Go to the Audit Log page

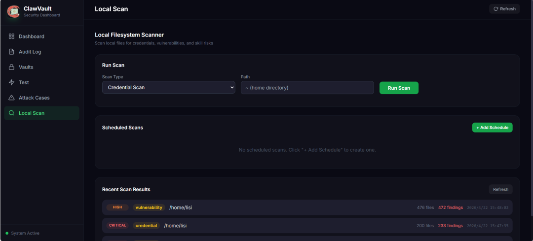pyautogui.click(x=30, y=52)
